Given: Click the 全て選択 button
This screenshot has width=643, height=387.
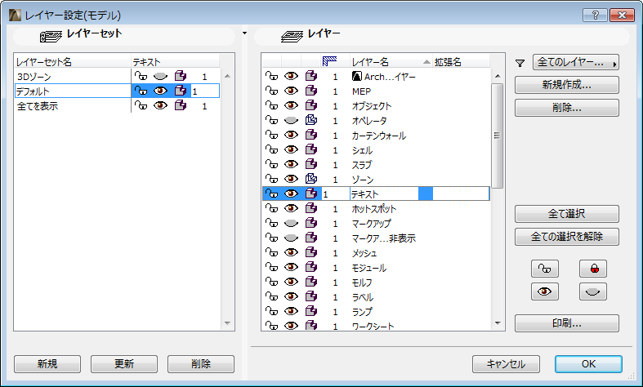Looking at the screenshot, I should tap(567, 214).
